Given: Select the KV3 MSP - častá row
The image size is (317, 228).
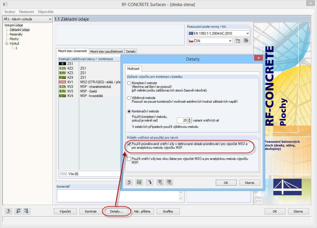Looking at the screenshot, I should pyautogui.click(x=89, y=91).
